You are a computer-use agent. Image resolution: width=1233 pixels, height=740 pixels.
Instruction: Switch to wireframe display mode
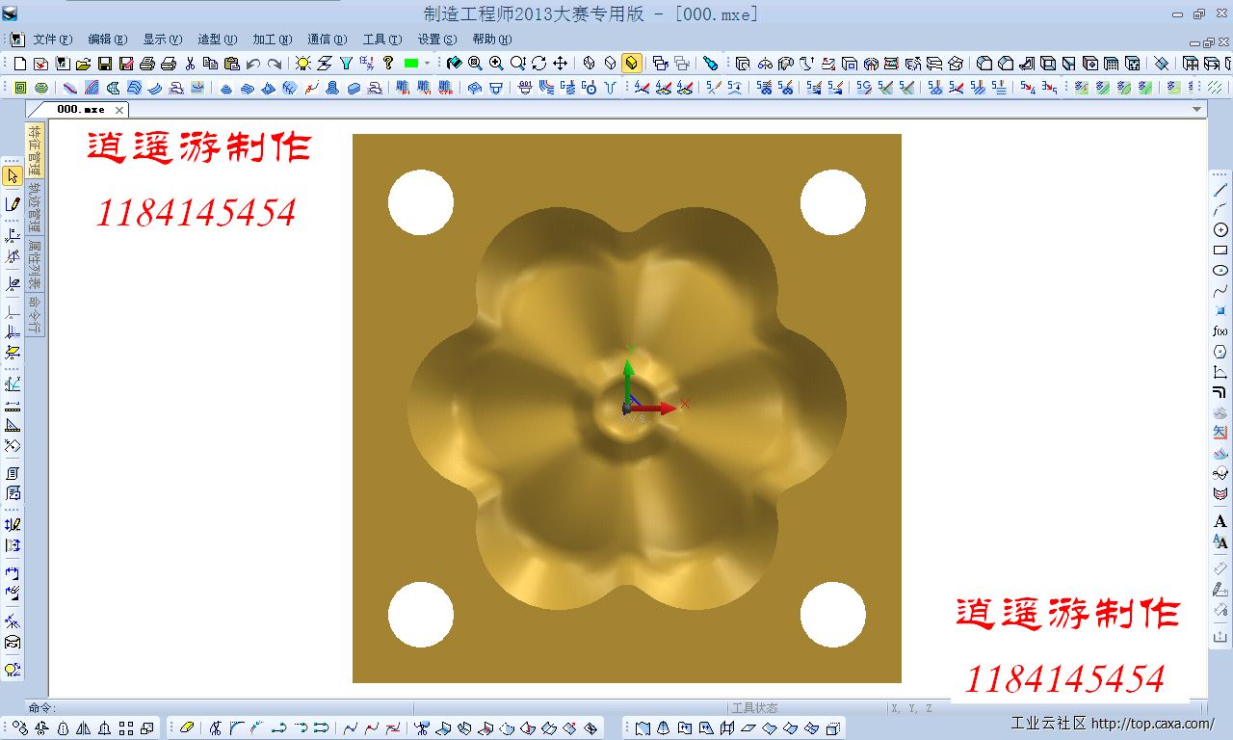[x=590, y=64]
